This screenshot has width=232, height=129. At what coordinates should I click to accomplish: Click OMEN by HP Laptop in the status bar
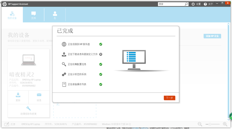30,124
